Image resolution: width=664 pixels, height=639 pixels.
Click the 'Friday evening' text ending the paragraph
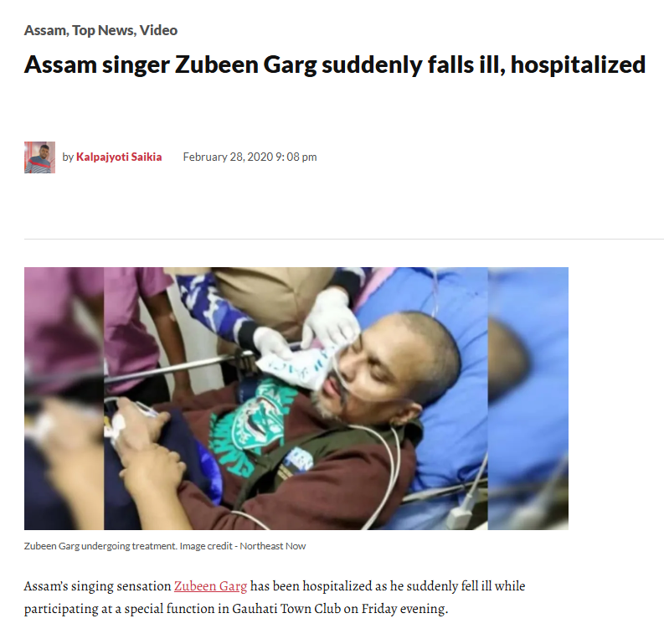(x=404, y=609)
